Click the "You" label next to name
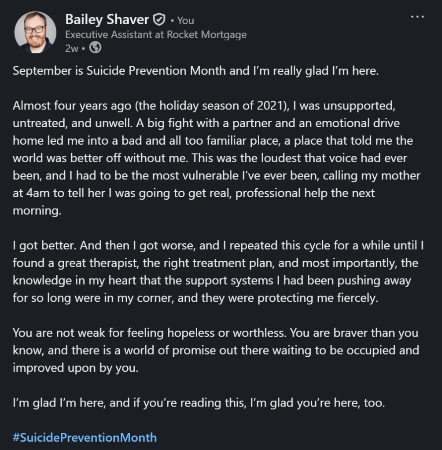The width and height of the screenshot is (442, 450). (185, 21)
